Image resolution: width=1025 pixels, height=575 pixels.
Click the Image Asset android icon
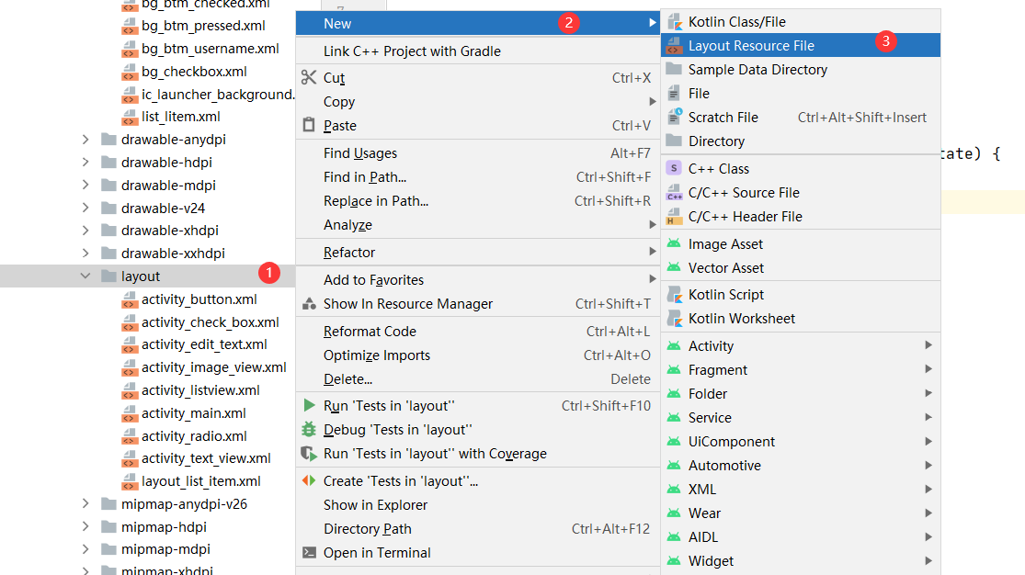click(x=674, y=244)
